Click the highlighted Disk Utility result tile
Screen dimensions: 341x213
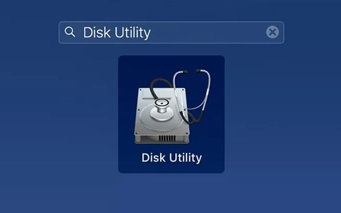[171, 114]
